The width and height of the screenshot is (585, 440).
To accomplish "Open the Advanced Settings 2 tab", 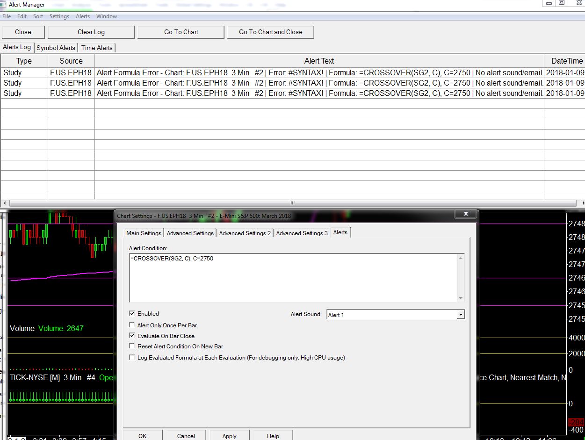I will pos(245,233).
